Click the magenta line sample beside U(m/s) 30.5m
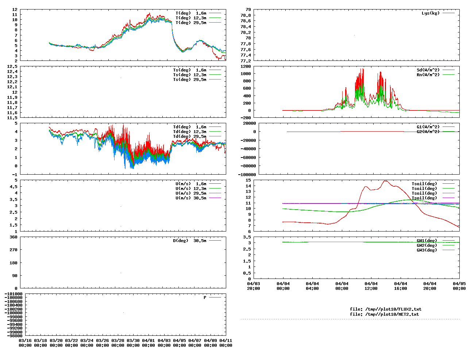467x350 pixels. pyautogui.click(x=215, y=198)
